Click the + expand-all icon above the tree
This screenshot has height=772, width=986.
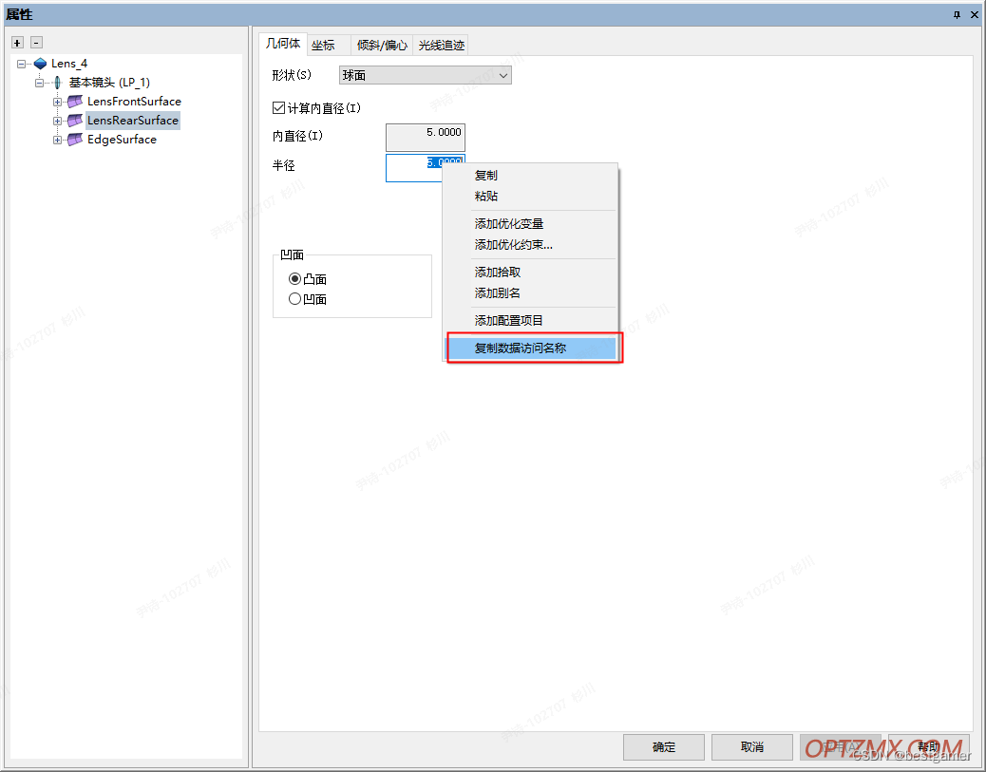point(15,43)
